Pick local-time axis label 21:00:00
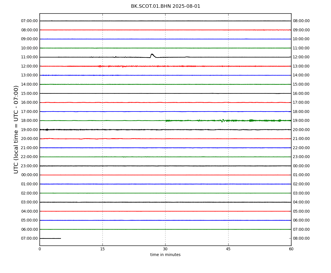The width and height of the screenshot is (331, 273). click(301, 139)
